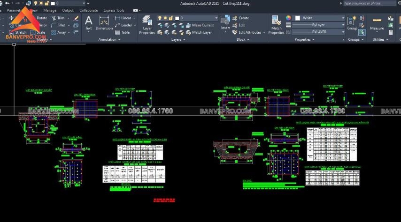401x222 pixels.
Task: Insert a Table from Annotation panel
Action: (x=122, y=32)
